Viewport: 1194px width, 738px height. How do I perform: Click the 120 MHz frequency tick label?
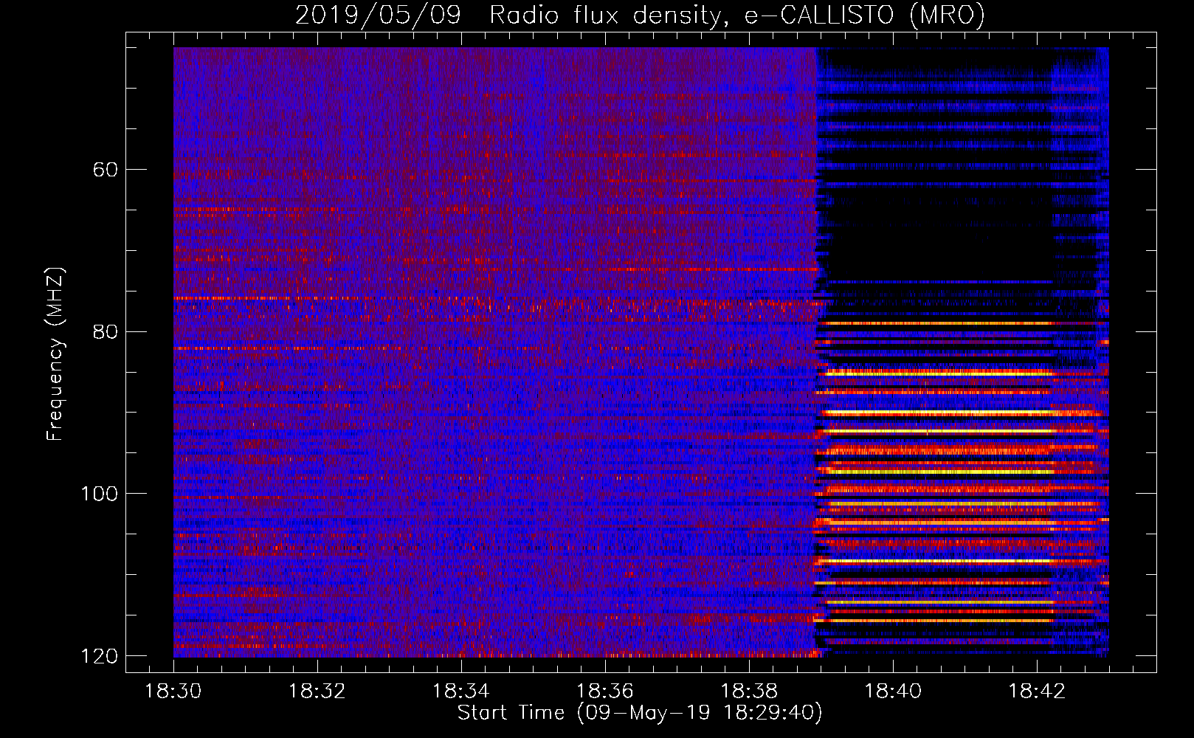99,656
